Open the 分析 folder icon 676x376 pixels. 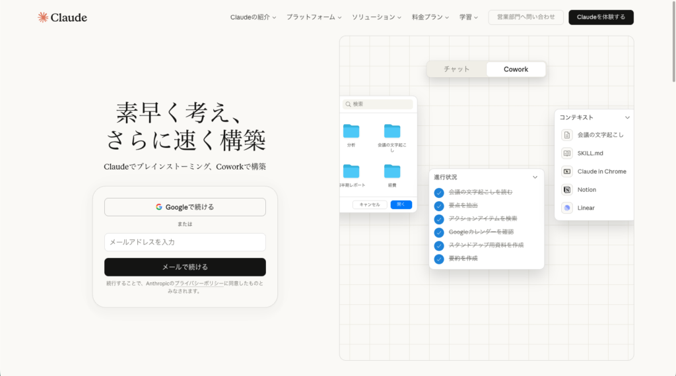pos(351,131)
